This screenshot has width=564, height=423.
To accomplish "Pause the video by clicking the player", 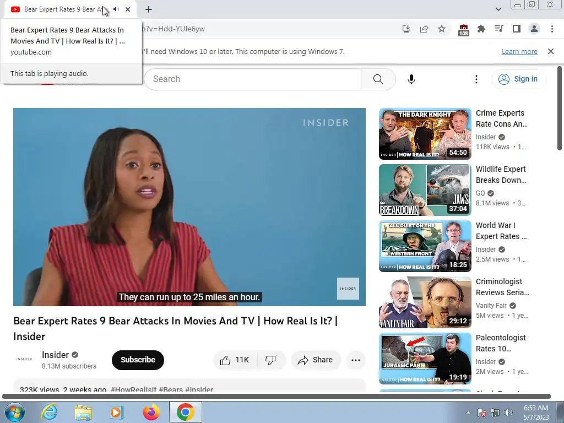I will click(189, 207).
